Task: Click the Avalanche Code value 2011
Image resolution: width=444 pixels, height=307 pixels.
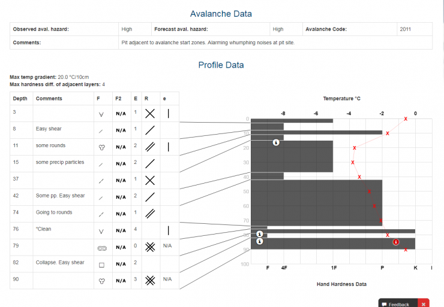Action: click(x=406, y=29)
